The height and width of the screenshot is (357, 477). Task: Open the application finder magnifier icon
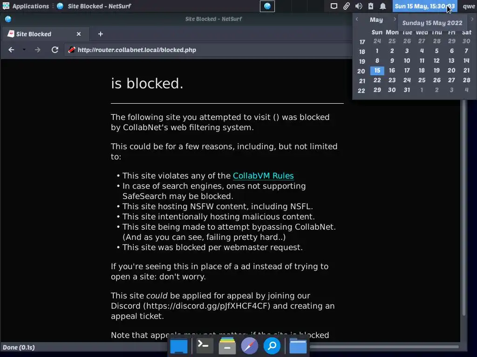click(x=272, y=346)
